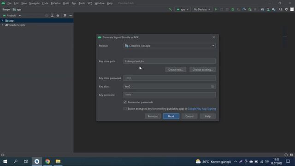
Task: Open IDE settings gear in main toolbar
Action: (286, 9)
